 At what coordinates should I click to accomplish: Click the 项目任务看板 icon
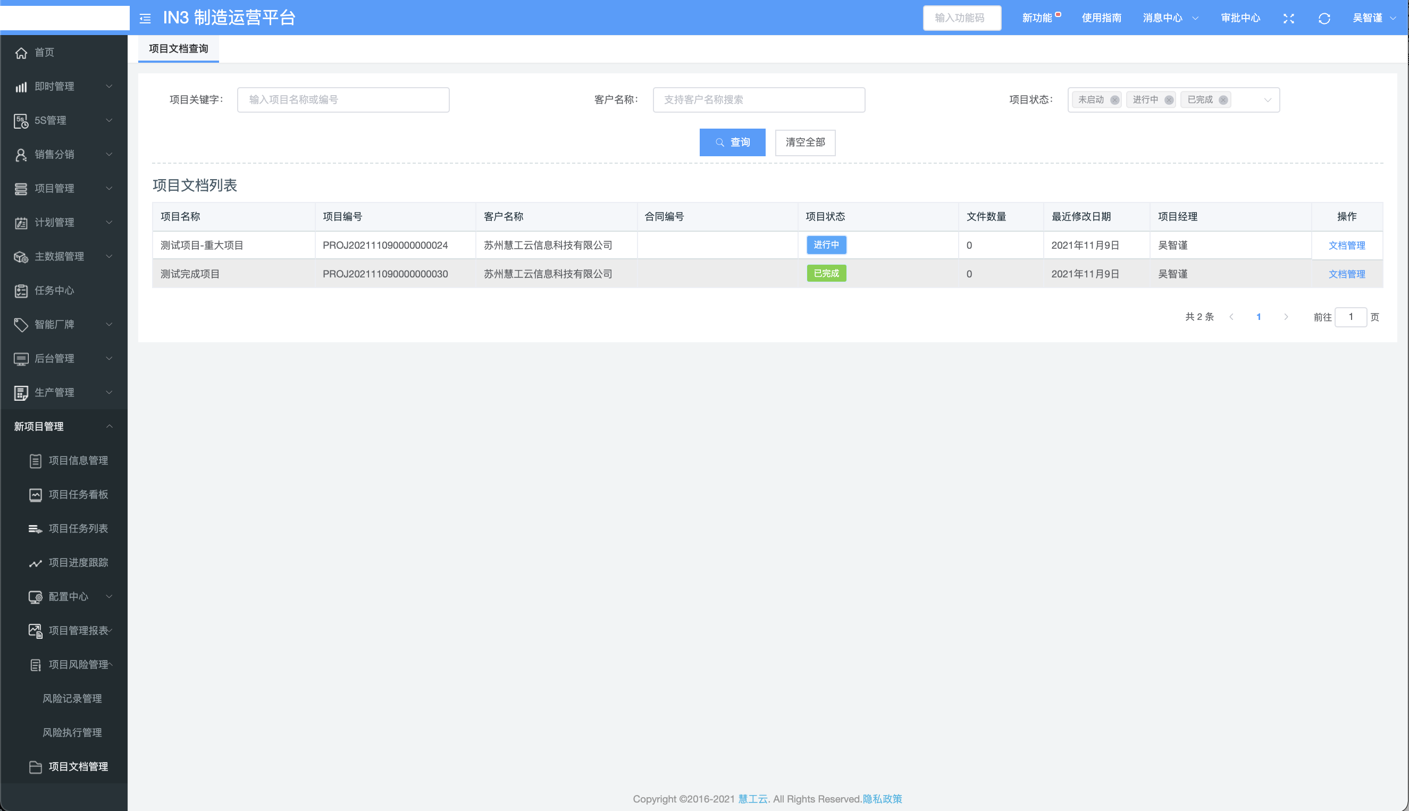[x=36, y=495]
